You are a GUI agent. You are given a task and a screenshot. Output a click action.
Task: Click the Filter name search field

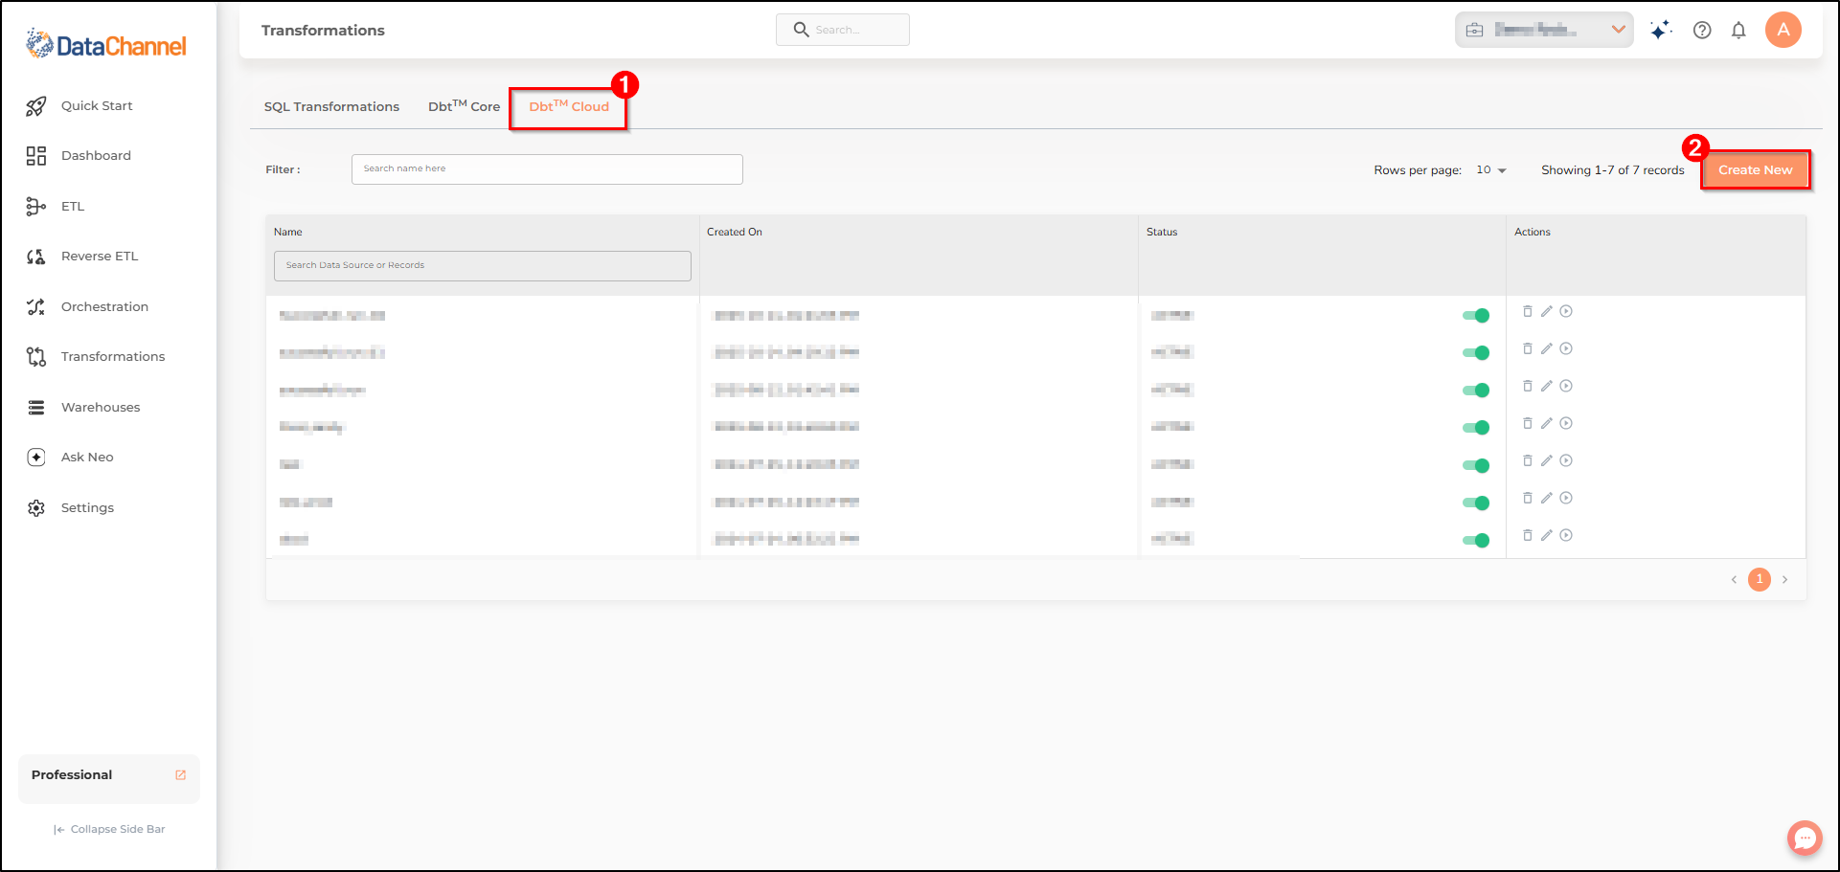pyautogui.click(x=547, y=169)
